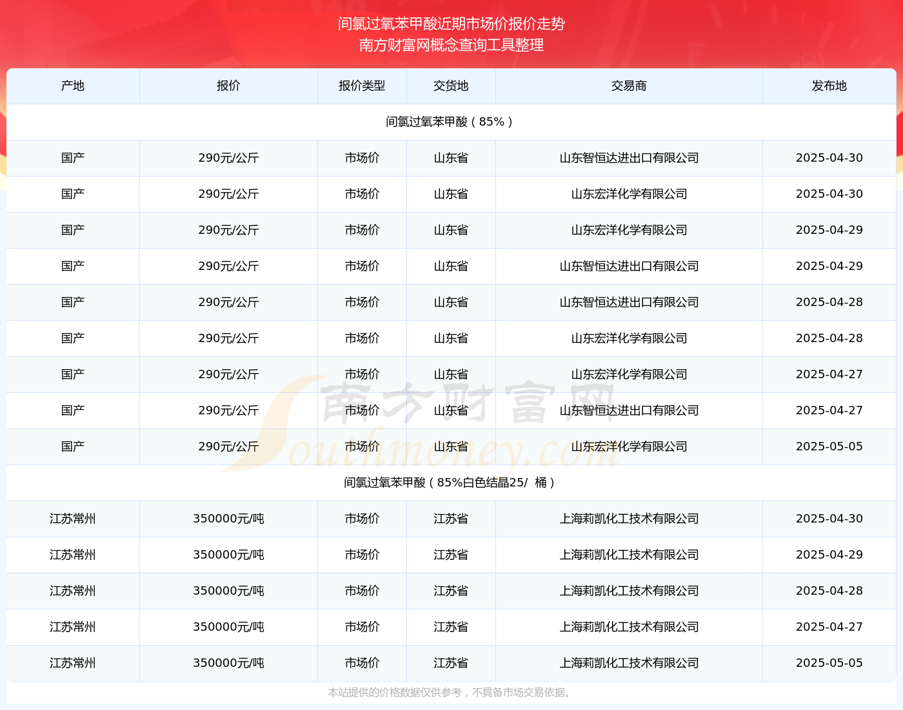Image resolution: width=903 pixels, height=710 pixels.
Task: Click 上海莉凯化工技术有限公司 in the 2025-04-29 row
Action: [x=629, y=555]
